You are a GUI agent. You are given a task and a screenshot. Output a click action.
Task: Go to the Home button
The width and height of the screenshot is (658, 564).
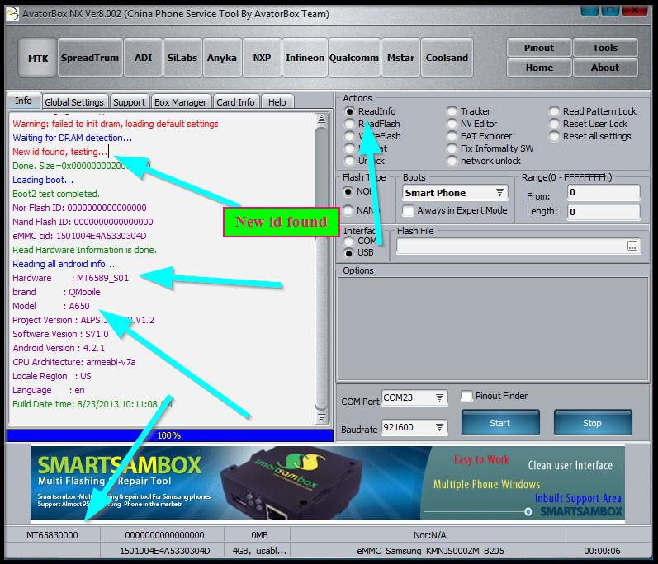click(x=539, y=68)
